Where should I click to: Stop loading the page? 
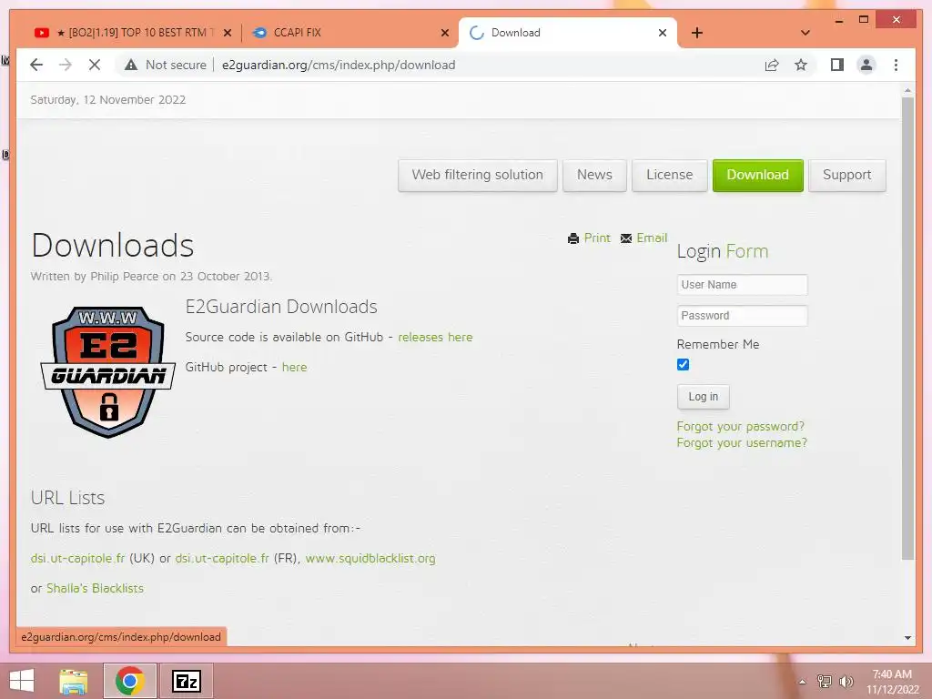[x=95, y=65]
